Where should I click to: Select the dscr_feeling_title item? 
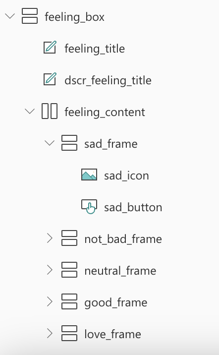pyautogui.click(x=108, y=80)
